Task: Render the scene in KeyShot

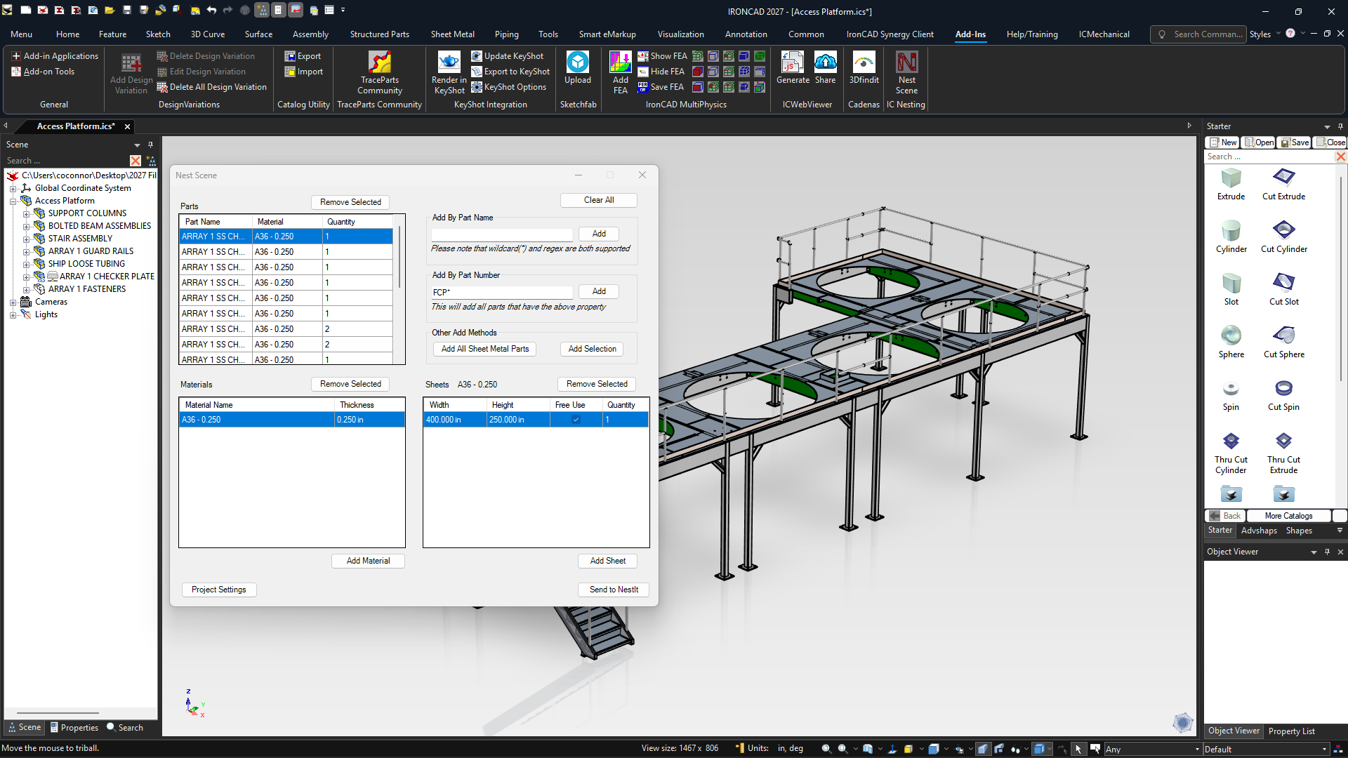Action: click(449, 73)
